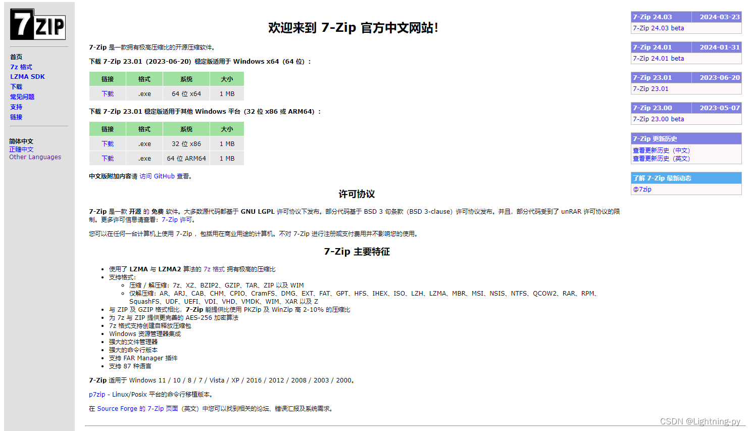Open 常见问题 in sidebar
This screenshot has width=748, height=431.
(x=22, y=97)
